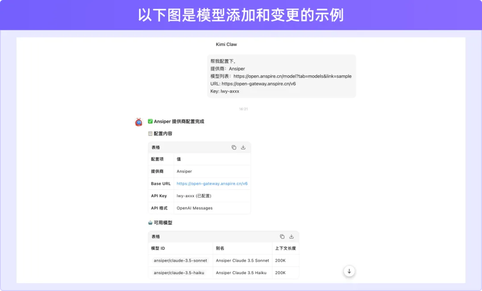Image resolution: width=482 pixels, height=291 pixels.
Task: Click the Key: lwy-axxx line in message
Action: click(224, 91)
